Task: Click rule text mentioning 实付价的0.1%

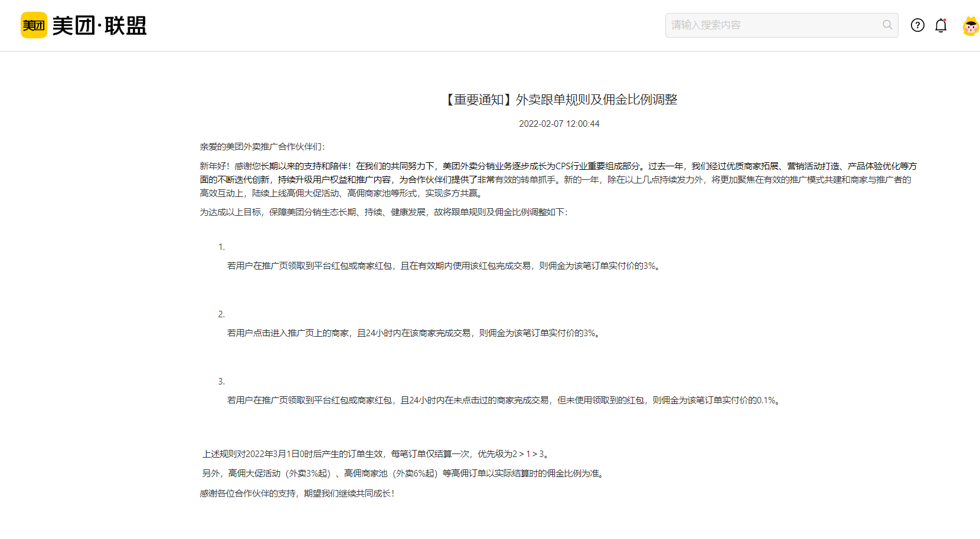Action: (505, 400)
